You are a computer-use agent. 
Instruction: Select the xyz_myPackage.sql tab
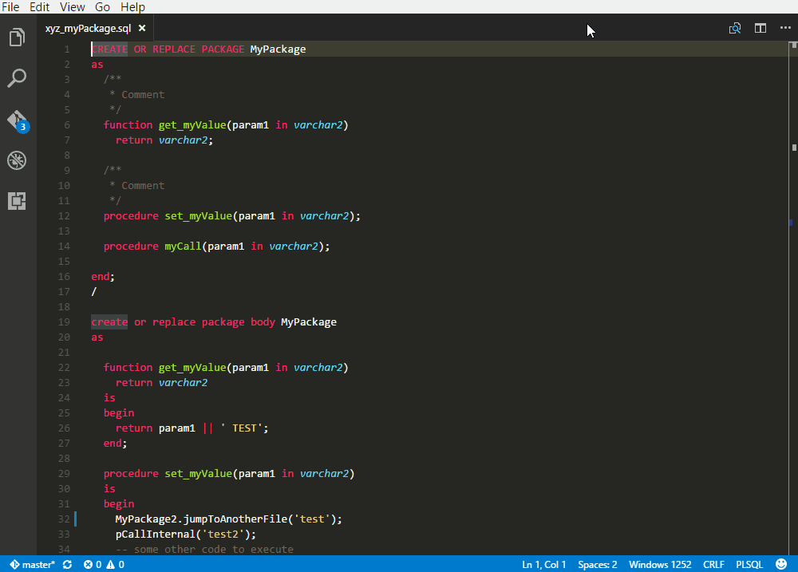point(88,26)
